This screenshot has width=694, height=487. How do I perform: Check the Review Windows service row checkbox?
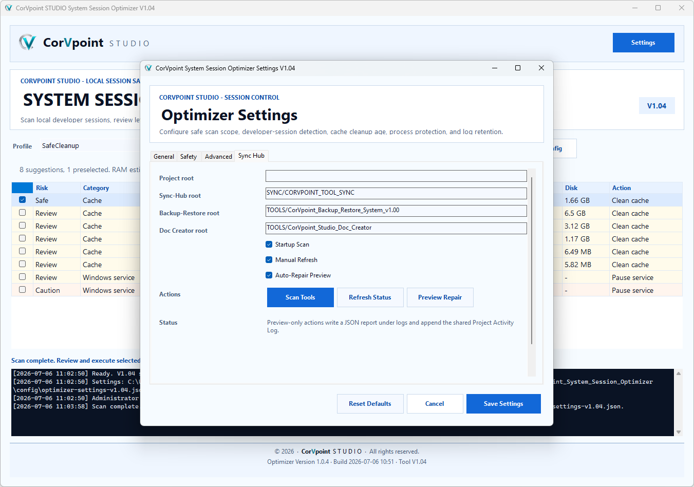pyautogui.click(x=22, y=277)
